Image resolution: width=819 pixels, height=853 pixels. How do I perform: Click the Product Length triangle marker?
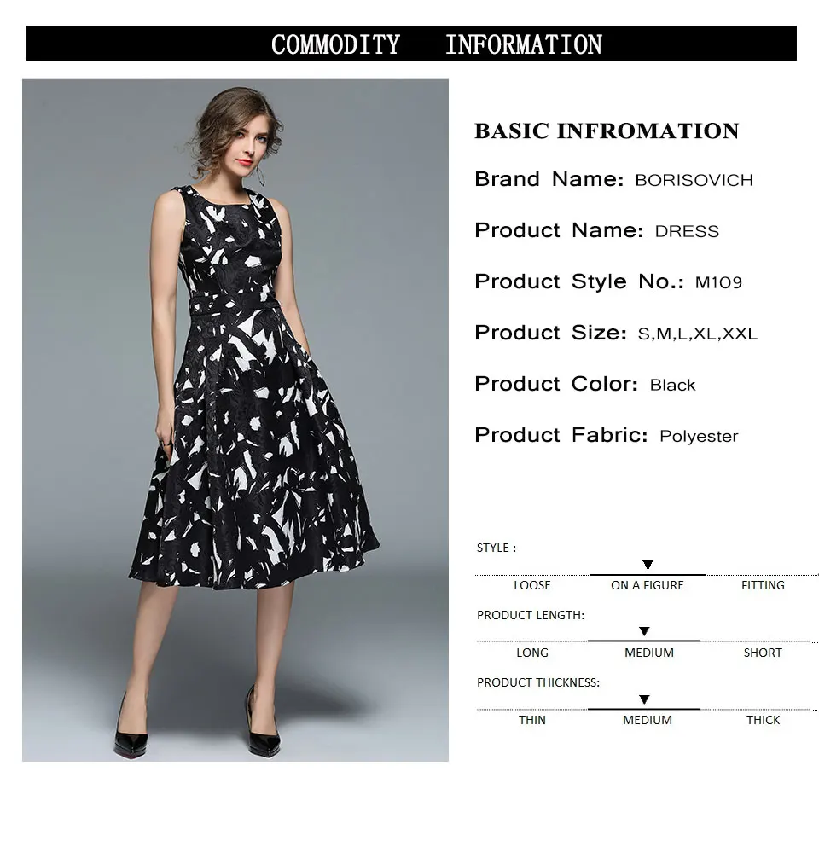click(644, 631)
